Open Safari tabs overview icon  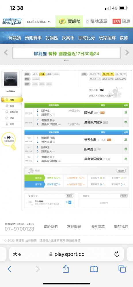coord(122,269)
